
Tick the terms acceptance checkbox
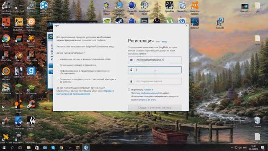pyautogui.click(x=129, y=90)
